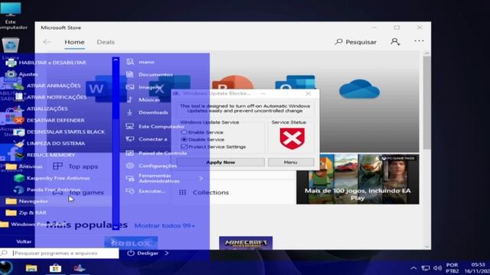Open the three-dots menu in Microsoft Store
490x275 pixels.
click(x=419, y=40)
